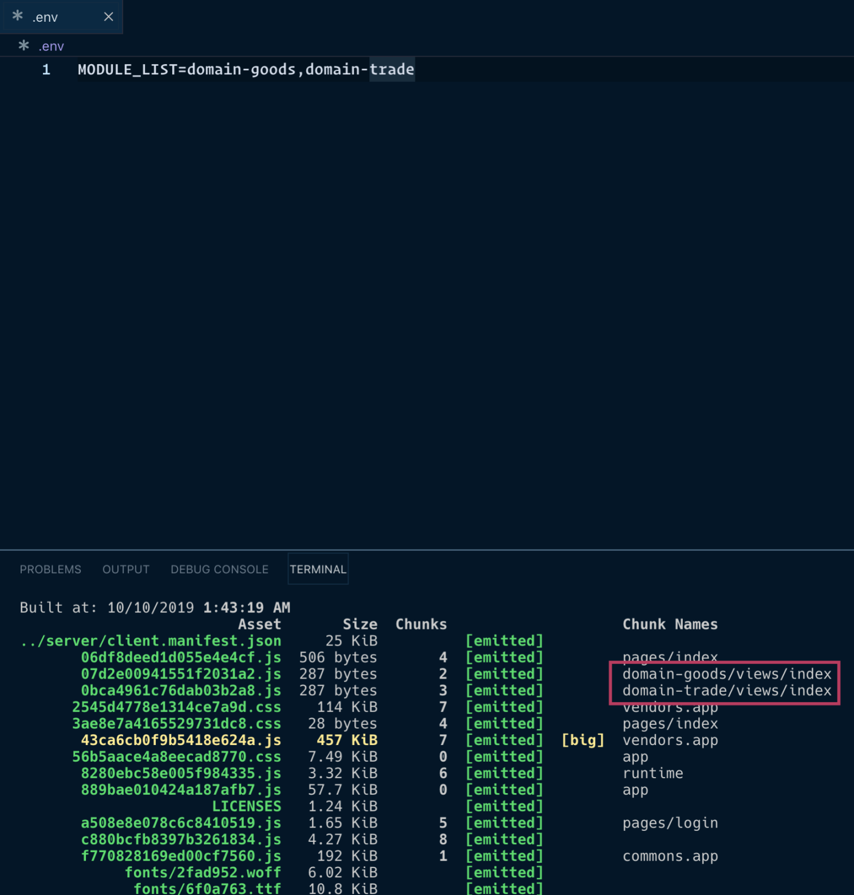The width and height of the screenshot is (854, 895).
Task: Click asset '8280ebc58e005f984335.js'
Action: pyautogui.click(x=181, y=774)
